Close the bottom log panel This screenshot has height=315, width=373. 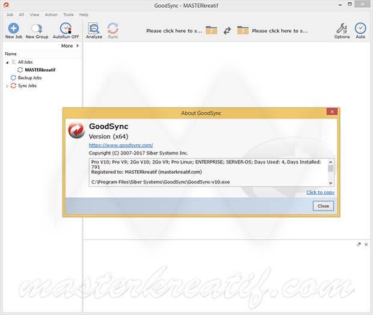(x=366, y=244)
